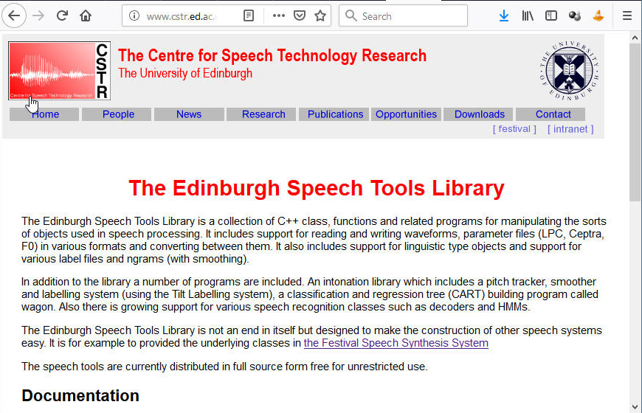The image size is (642, 413).
Task: Show site information icon in address bar
Action: (x=134, y=16)
